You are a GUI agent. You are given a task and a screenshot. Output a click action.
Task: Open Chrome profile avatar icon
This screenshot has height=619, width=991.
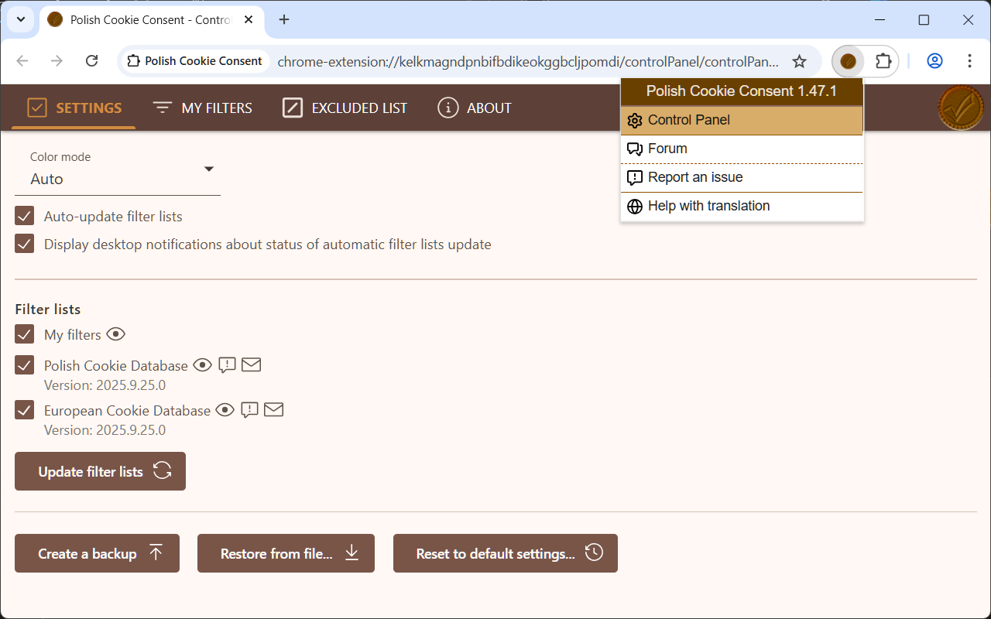[x=934, y=61]
